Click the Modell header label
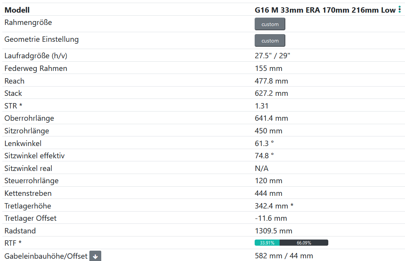Image resolution: width=405 pixels, height=261 pixels. point(17,10)
